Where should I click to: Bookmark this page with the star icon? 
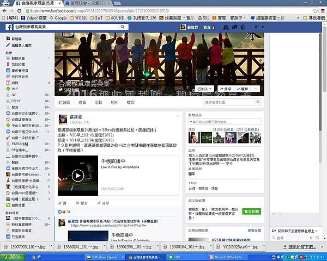click(316, 11)
